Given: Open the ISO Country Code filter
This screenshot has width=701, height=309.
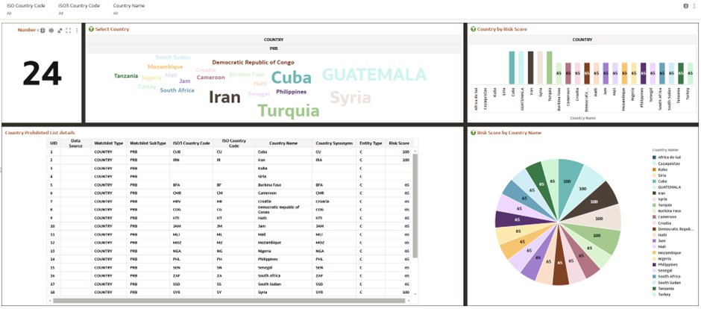Looking at the screenshot, I should pyautogui.click(x=26, y=9).
